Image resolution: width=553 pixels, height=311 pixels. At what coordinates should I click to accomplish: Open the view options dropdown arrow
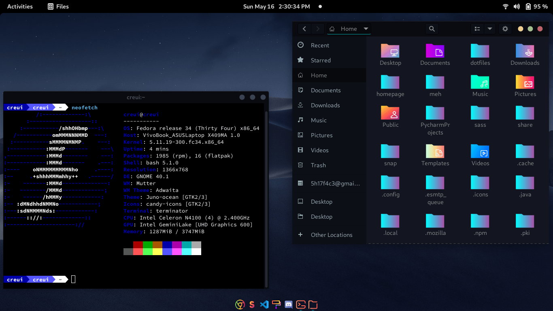490,29
